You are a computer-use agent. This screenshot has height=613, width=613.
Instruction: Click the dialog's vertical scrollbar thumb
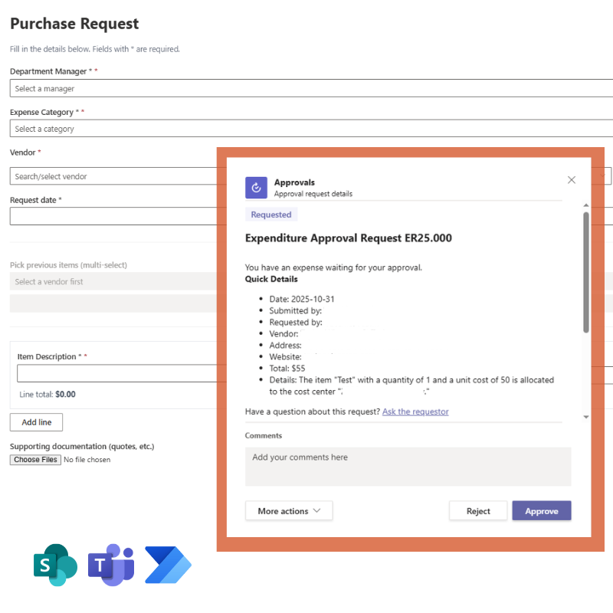coord(586,272)
